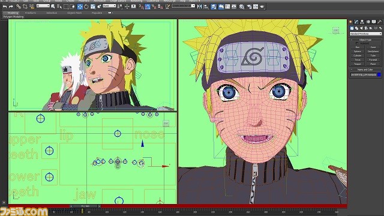Activate the Select and Rotate tool
This screenshot has width=384, height=216.
pos(86,7)
